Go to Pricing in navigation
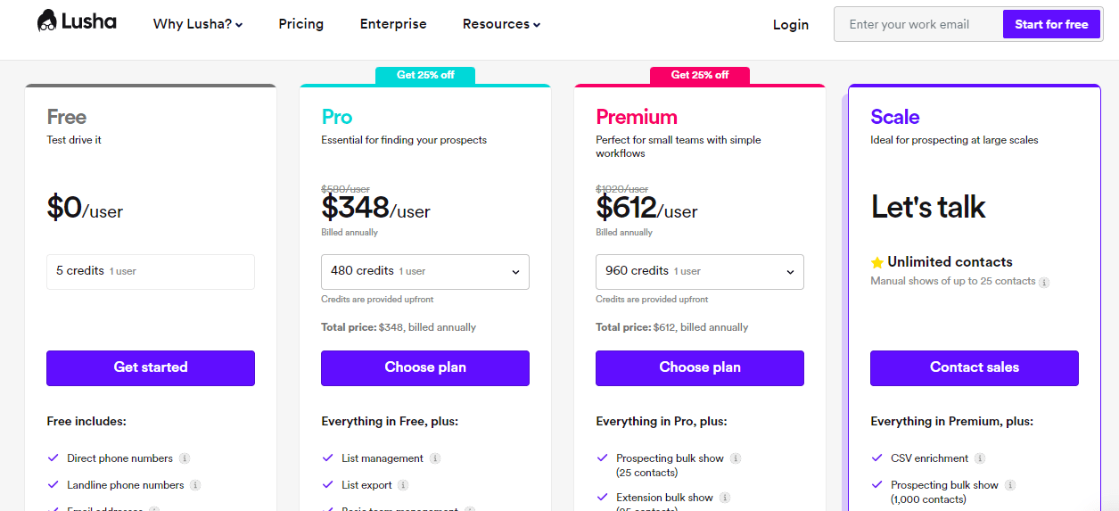This screenshot has height=511, width=1119. tap(300, 24)
